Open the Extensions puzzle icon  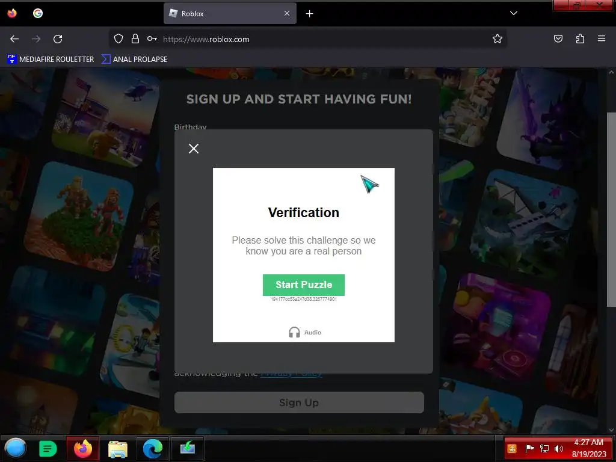[x=580, y=38]
